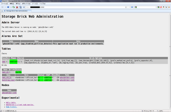Open the bootstrap_copy1 brick link

(x=8, y=80)
